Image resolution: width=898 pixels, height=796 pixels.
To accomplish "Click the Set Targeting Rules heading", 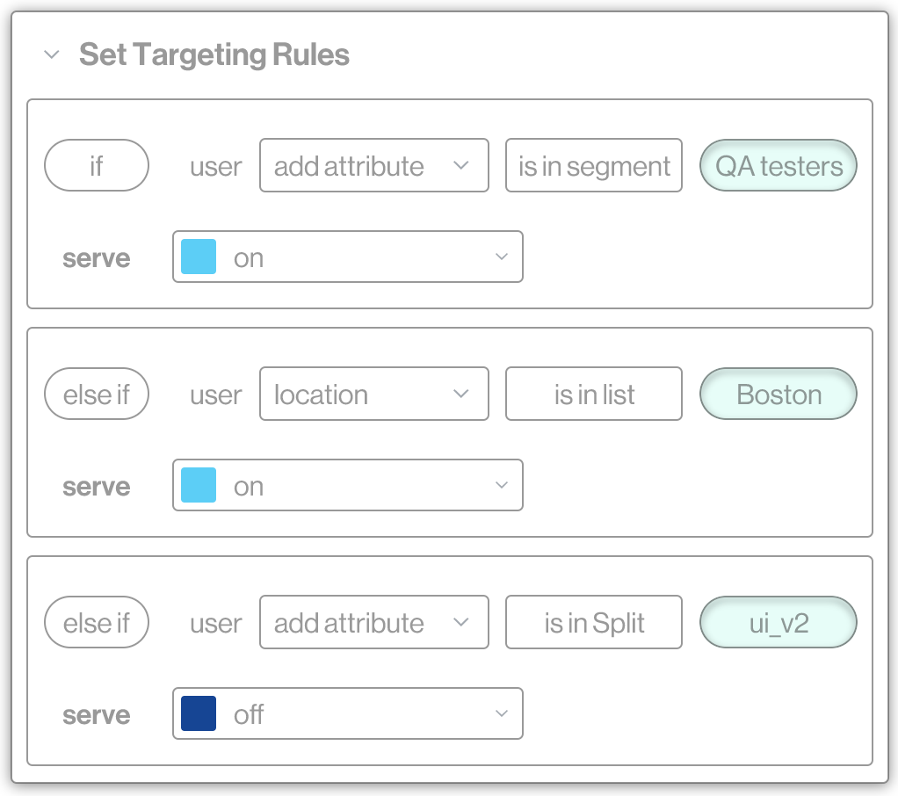I will [x=214, y=54].
